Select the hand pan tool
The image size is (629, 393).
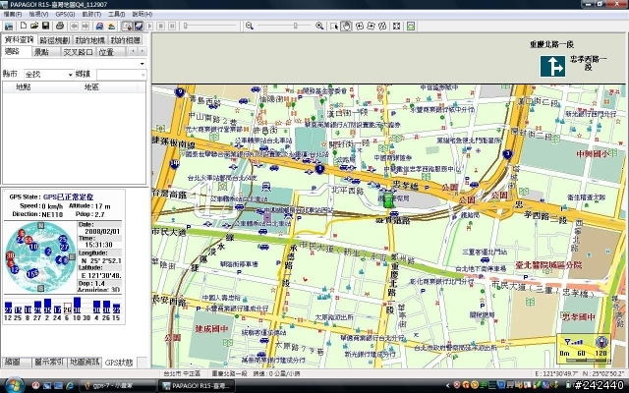coord(345,27)
